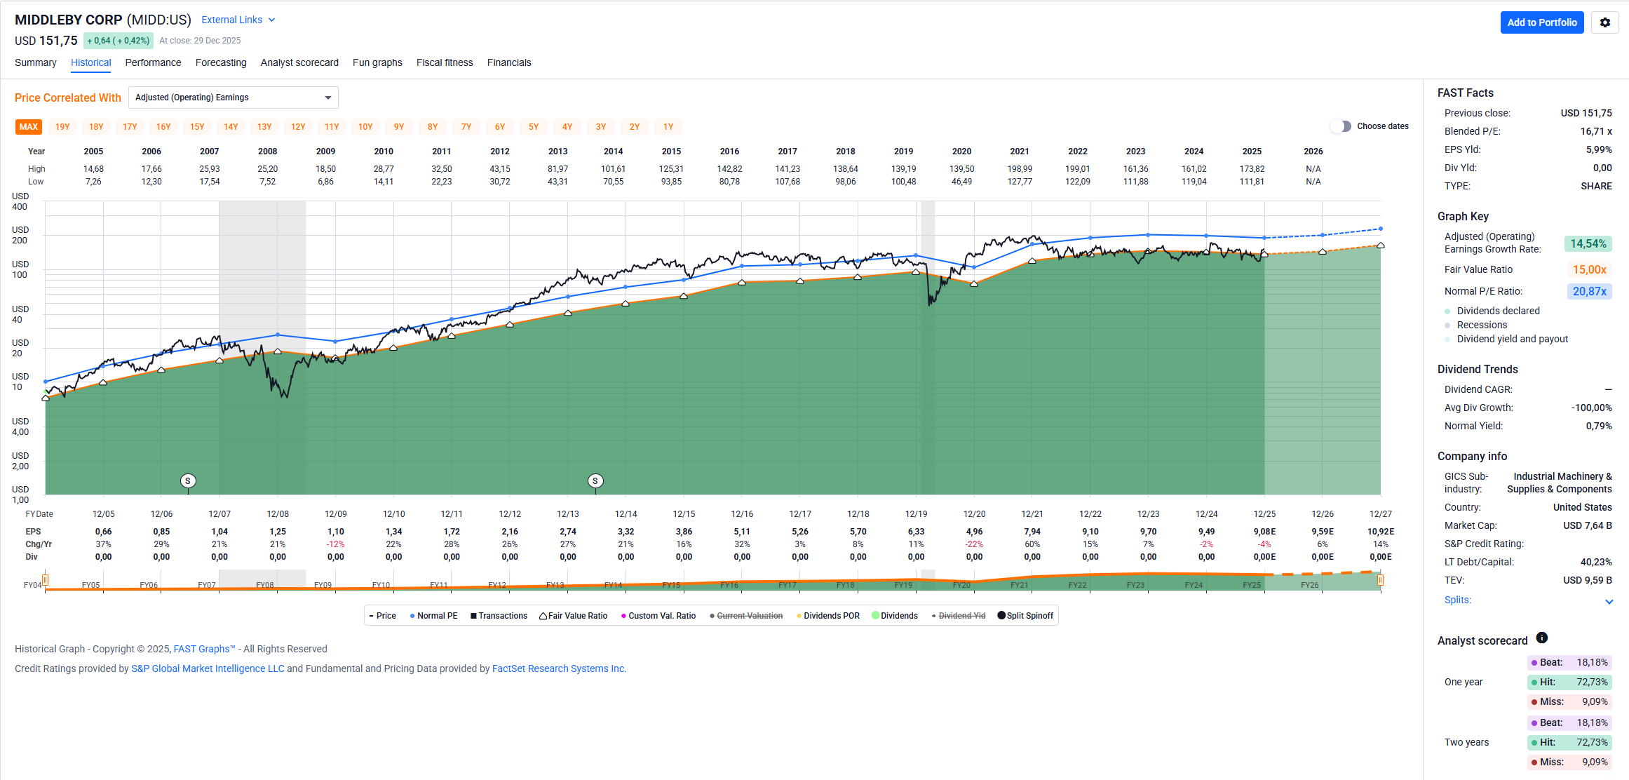Switch to the Forecasting tab
This screenshot has height=780, width=1629.
click(x=221, y=62)
